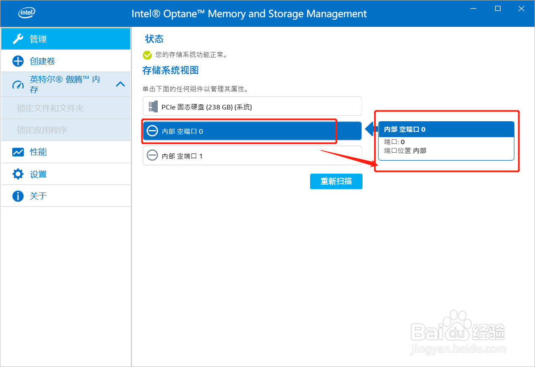Open the 创建卷 menu item
This screenshot has height=367, width=535.
tap(66, 61)
